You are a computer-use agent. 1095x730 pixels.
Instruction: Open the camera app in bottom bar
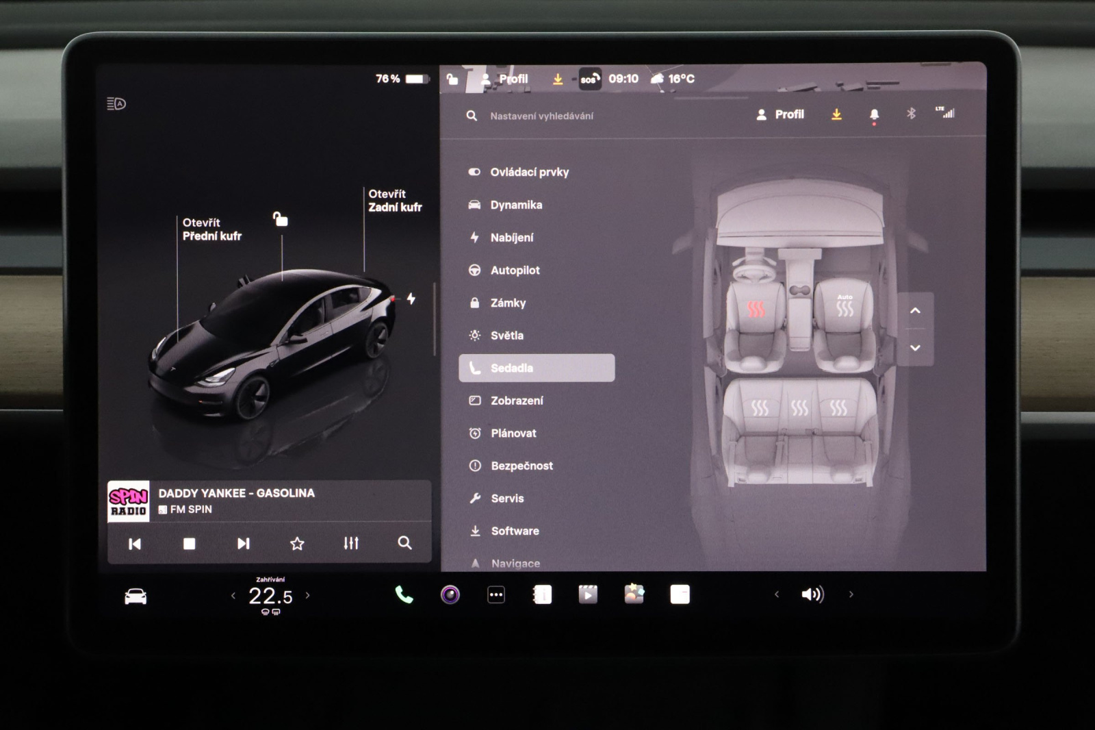click(450, 594)
